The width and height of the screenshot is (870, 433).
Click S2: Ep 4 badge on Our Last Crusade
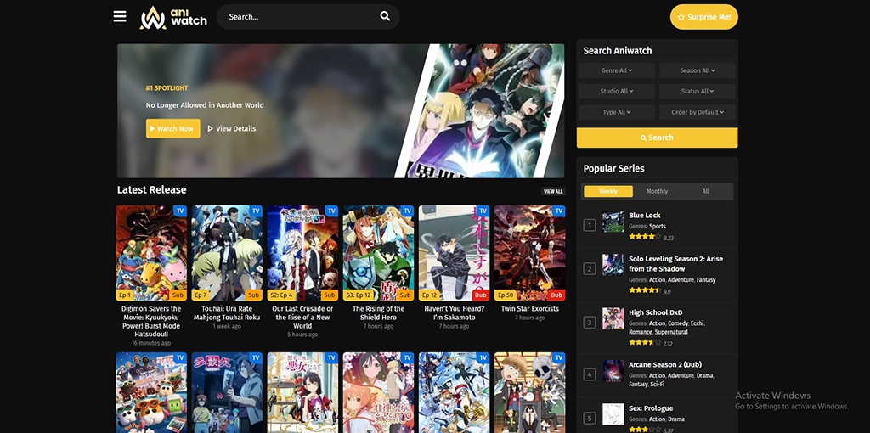pyautogui.click(x=282, y=295)
